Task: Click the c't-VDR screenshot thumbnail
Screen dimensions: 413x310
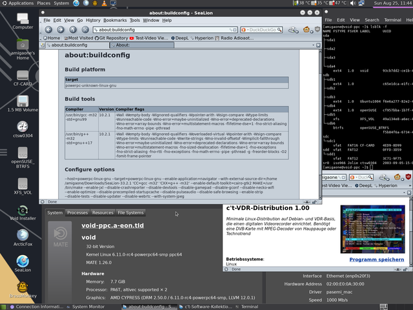Action: pyautogui.click(x=372, y=229)
